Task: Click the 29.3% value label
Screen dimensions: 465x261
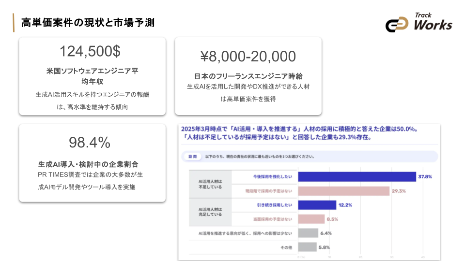Action: tap(399, 191)
